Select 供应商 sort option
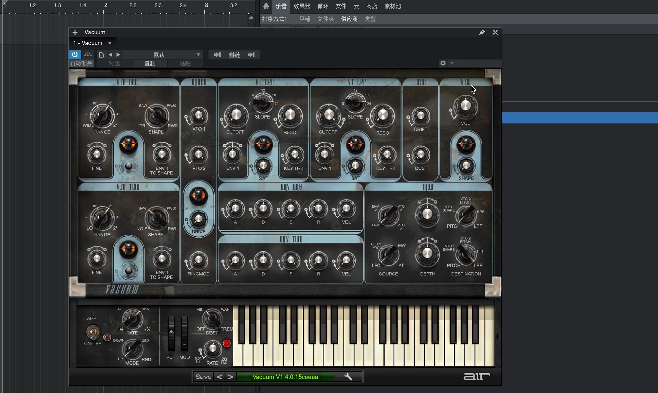Screen dimensions: 658x393 [x=349, y=19]
